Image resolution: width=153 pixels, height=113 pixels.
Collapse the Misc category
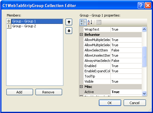coord(81,87)
